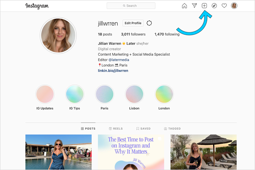Click inside the Search field
Viewport: 255px width, 170px height.
(131, 6)
